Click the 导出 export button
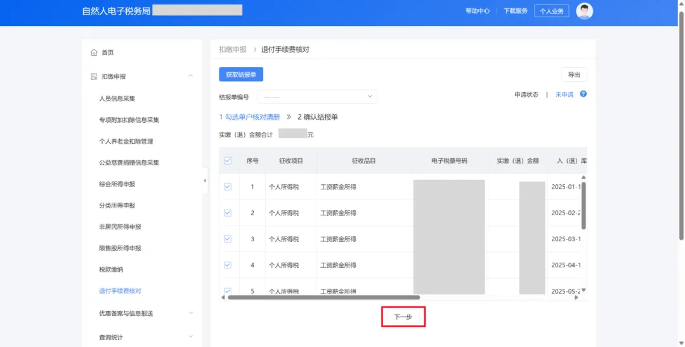This screenshot has width=685, height=347. [574, 75]
